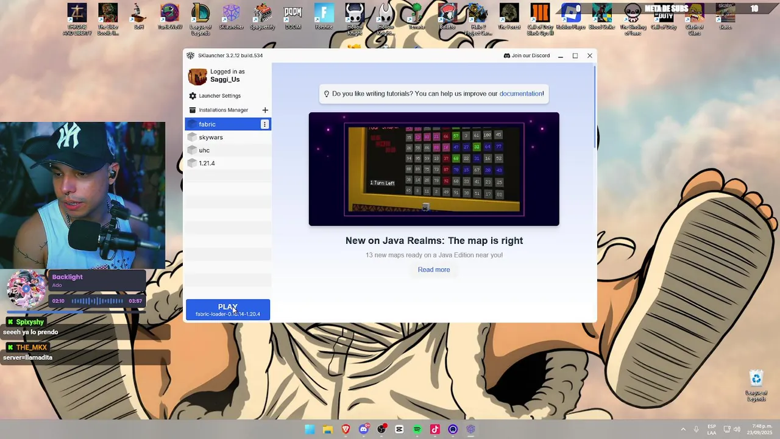
Task: Click the launcher news vertical scrollbar
Action: coord(594,107)
